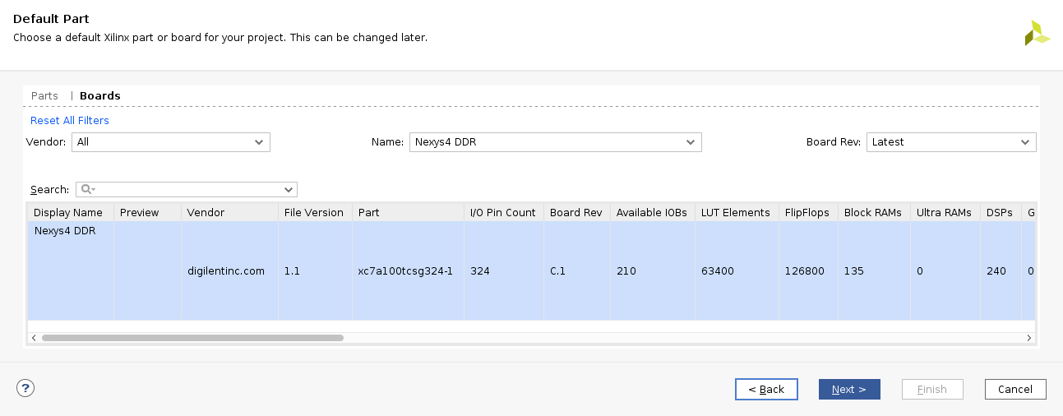Image resolution: width=1063 pixels, height=416 pixels.
Task: Click the I/O pin count 324 cell
Action: point(504,271)
